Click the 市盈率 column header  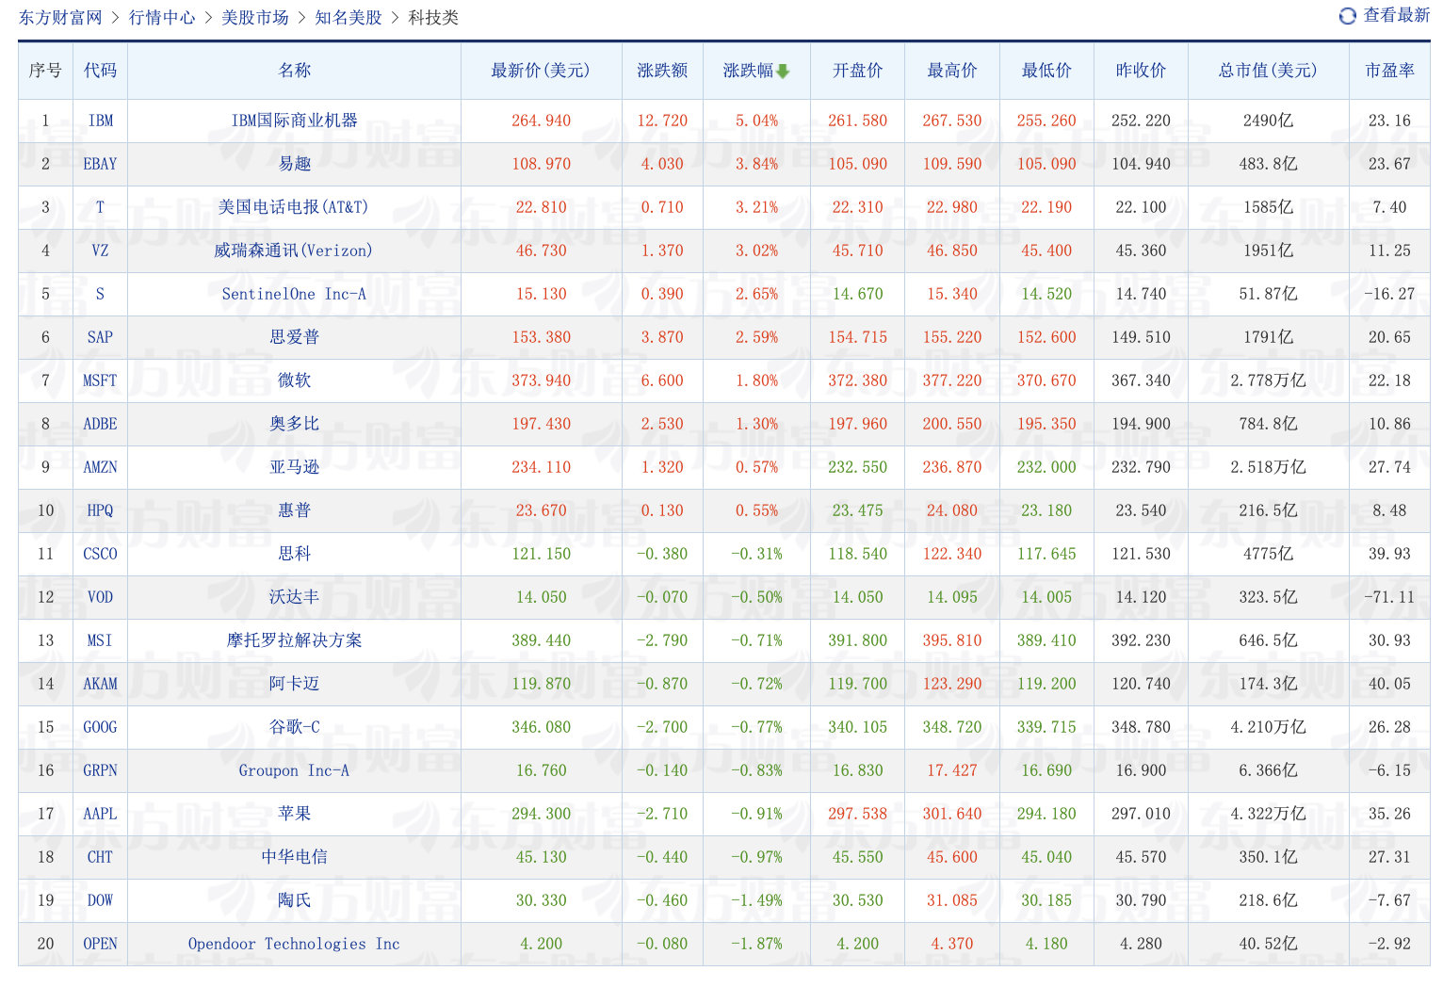[x=1390, y=71]
